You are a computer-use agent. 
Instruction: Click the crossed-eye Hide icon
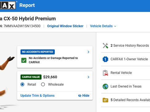[x=80, y=96]
